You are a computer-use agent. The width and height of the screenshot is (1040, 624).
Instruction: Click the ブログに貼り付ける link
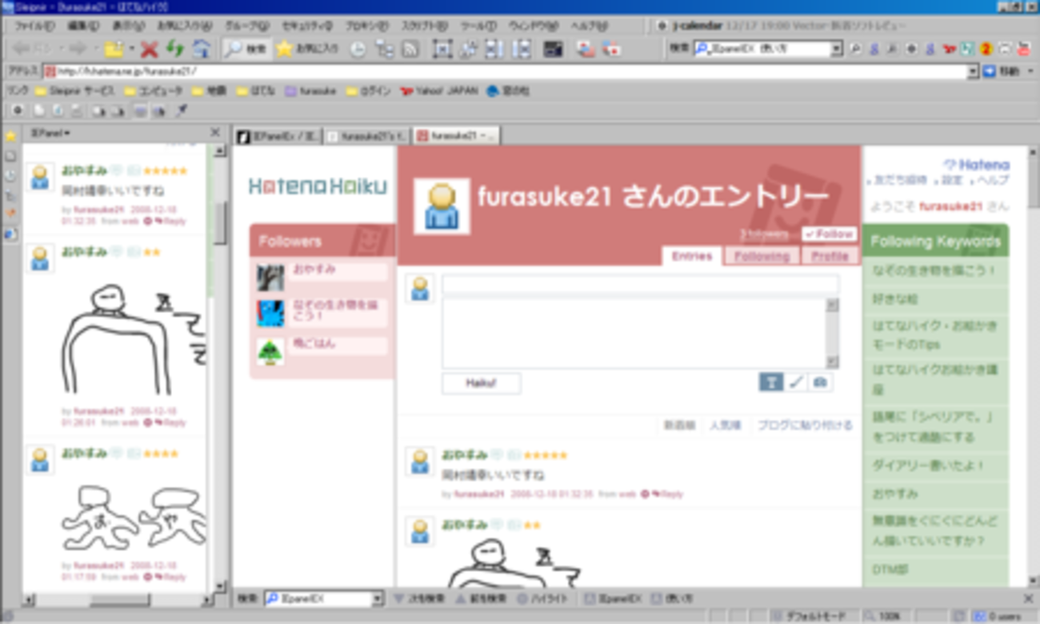805,426
